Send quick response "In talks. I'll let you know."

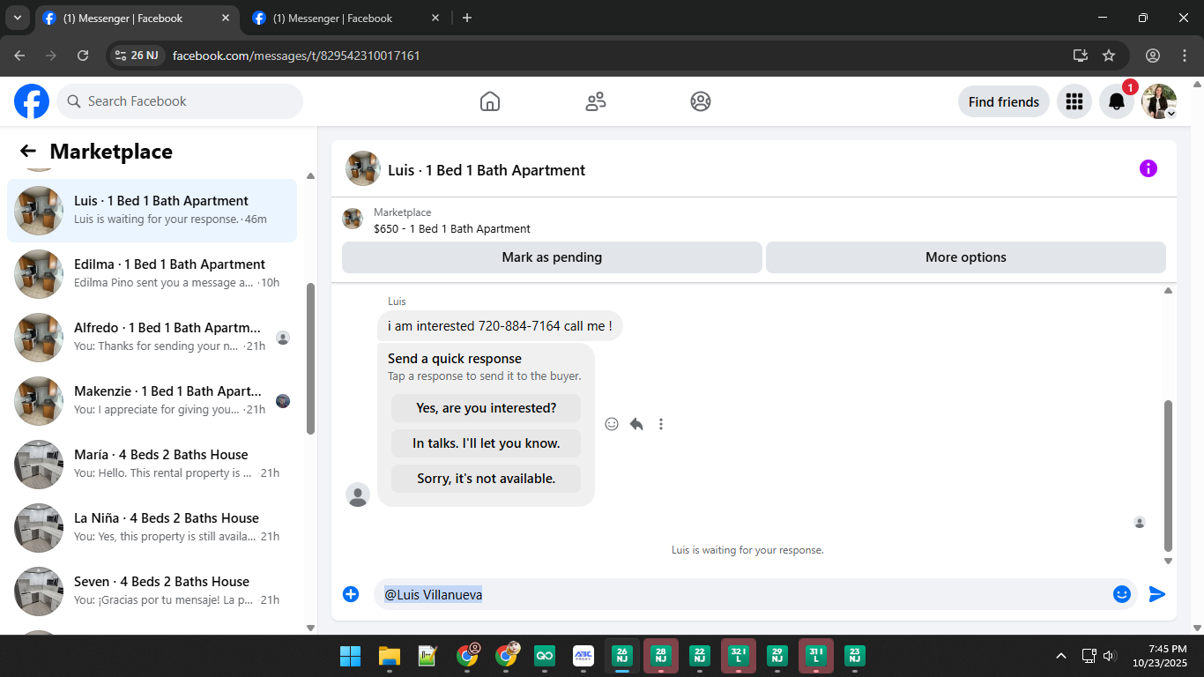coord(487,443)
